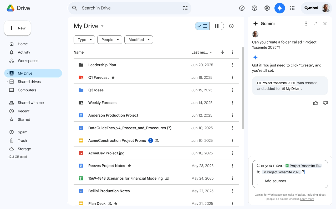Open the Google apps grid launcher

point(292,8)
